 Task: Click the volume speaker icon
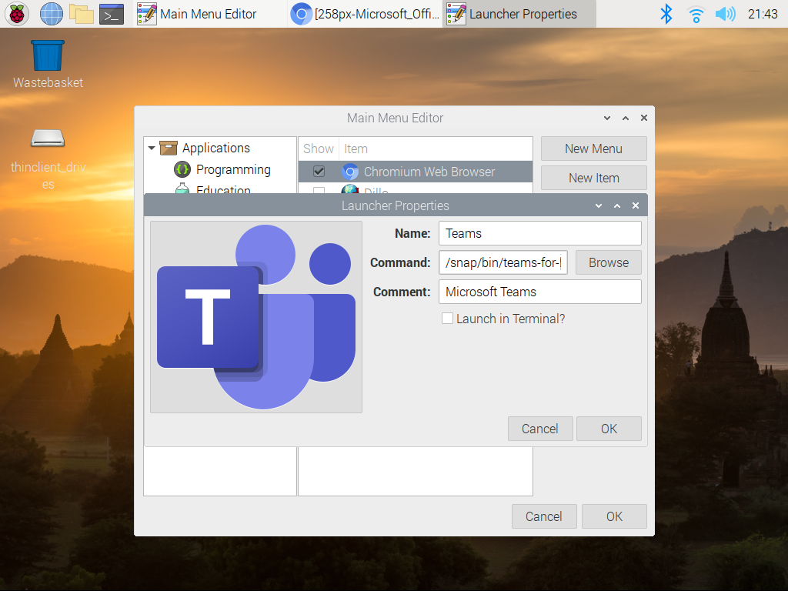coord(725,14)
